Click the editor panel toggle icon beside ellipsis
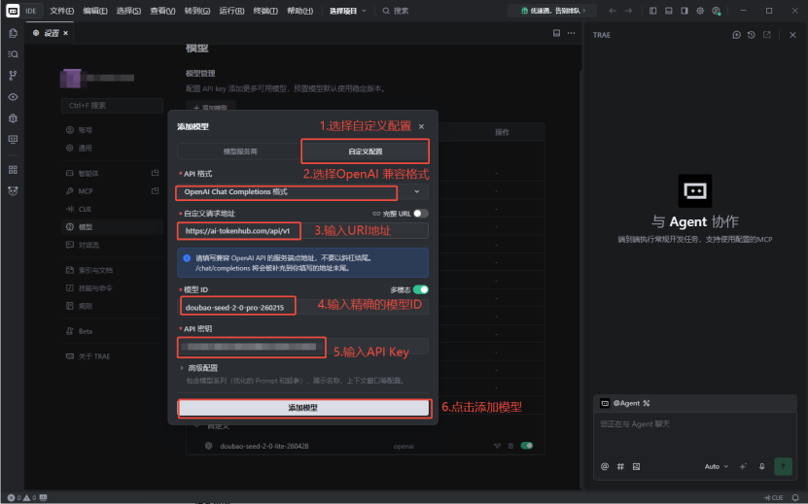This screenshot has width=808, height=504. pos(556,33)
